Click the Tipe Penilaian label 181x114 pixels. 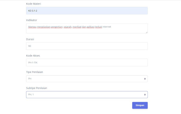[35, 72]
